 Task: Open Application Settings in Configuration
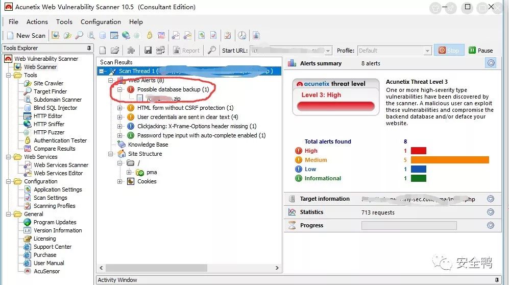58,189
